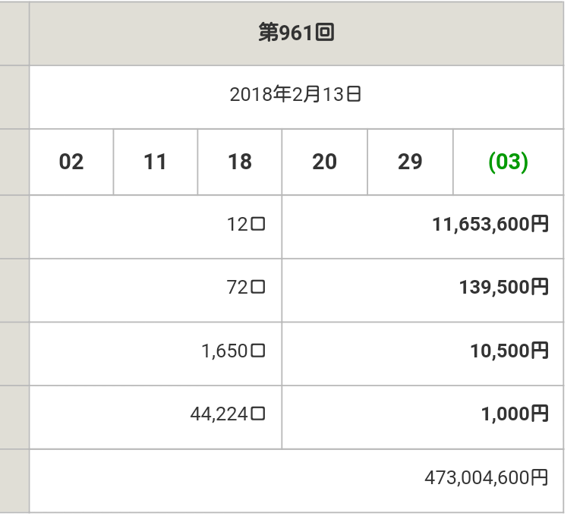Select the 44,224口 winners cell
This screenshot has height=516, width=583.
coord(156,417)
